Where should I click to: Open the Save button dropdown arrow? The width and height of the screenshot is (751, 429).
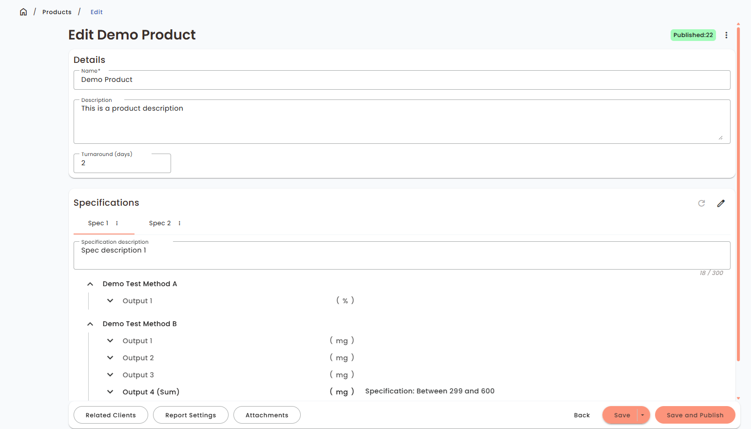click(643, 415)
